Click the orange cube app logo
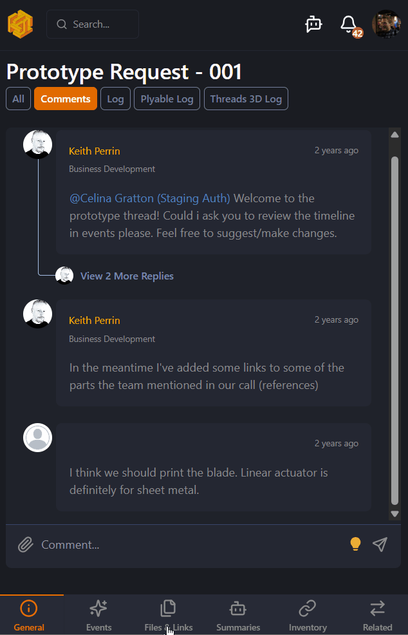 click(x=20, y=24)
